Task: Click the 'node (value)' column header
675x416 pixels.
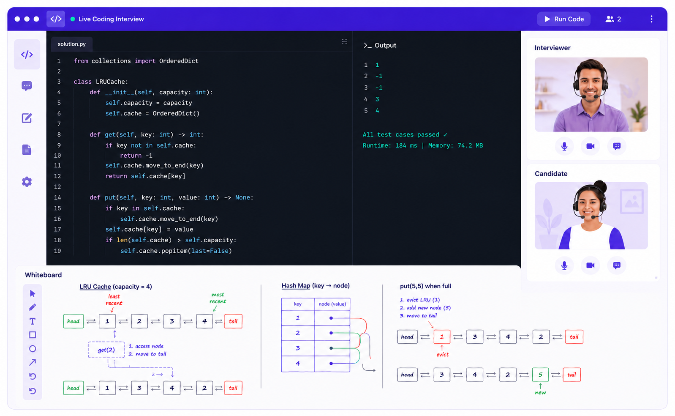Action: (x=332, y=304)
